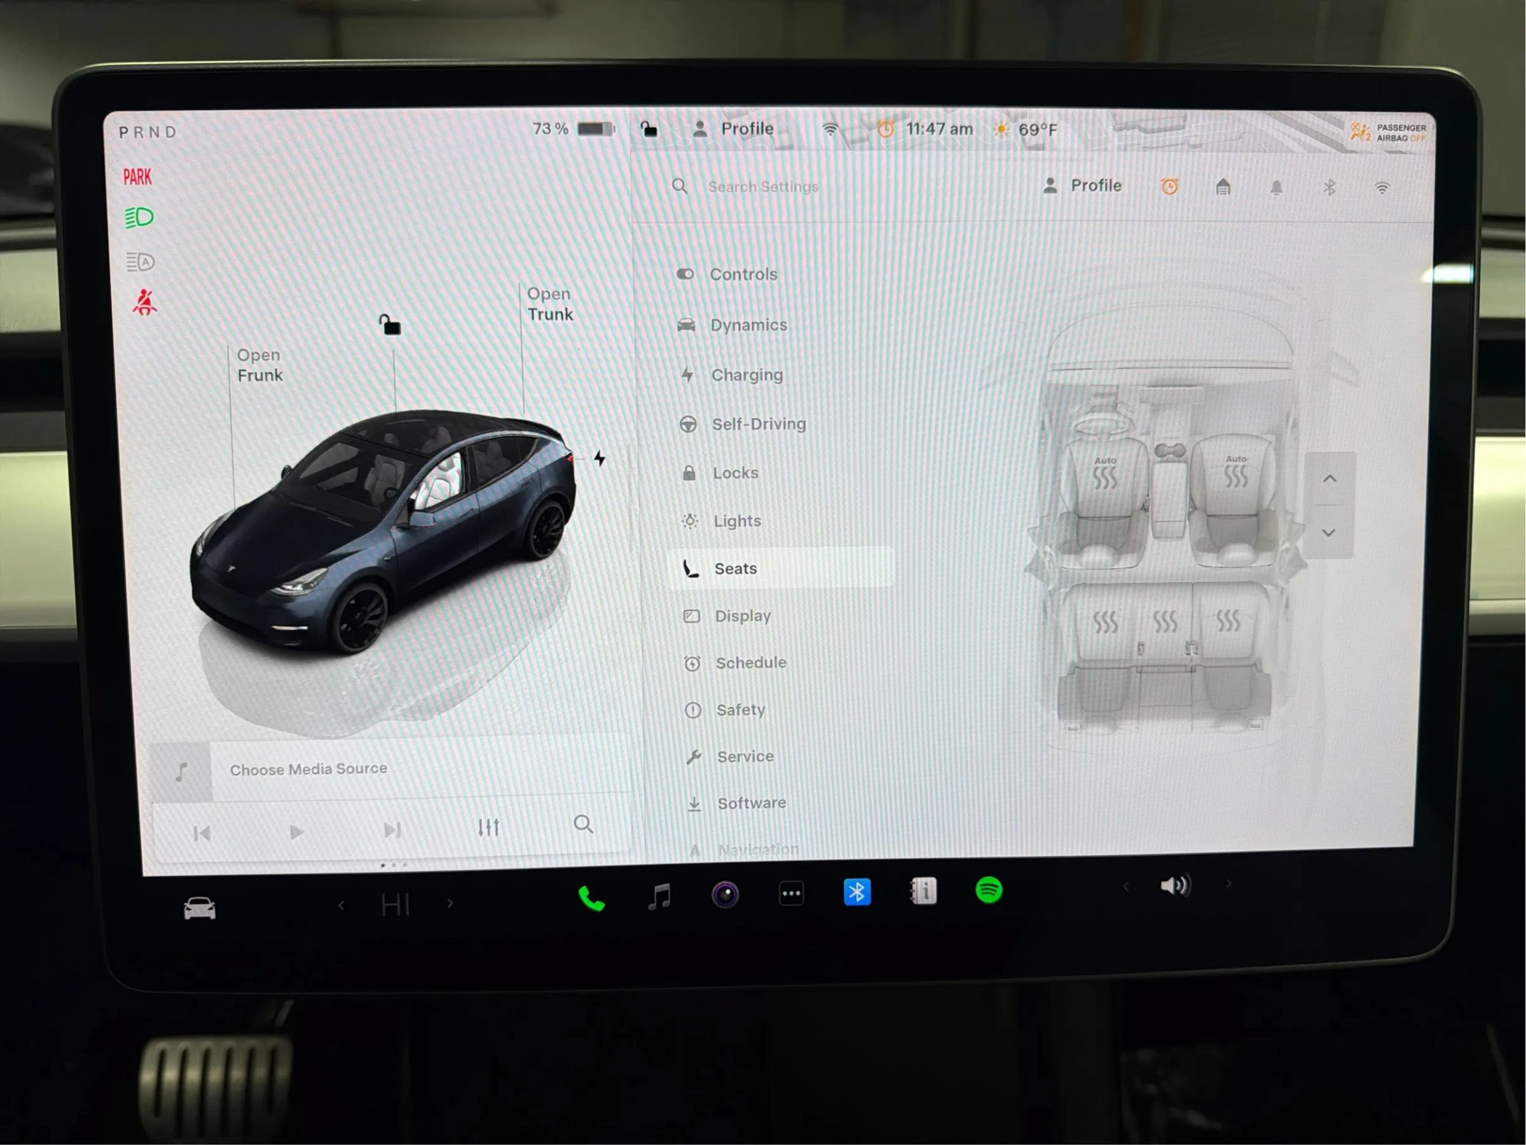Tap the Model Y car image
Viewport: 1526px width, 1145px height.
tap(383, 531)
